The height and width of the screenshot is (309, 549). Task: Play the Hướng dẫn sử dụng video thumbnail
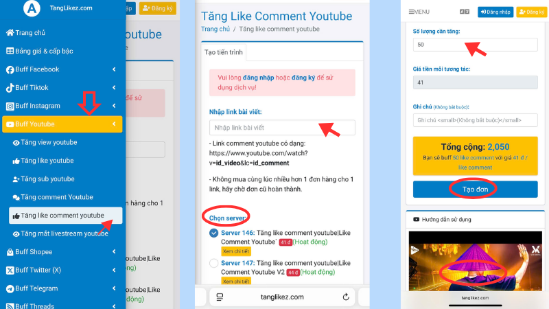click(475, 261)
